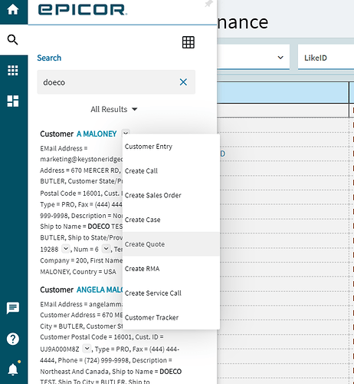The height and width of the screenshot is (384, 354).
Task: Choose Customer Entry from context menu
Action: [x=171, y=147]
